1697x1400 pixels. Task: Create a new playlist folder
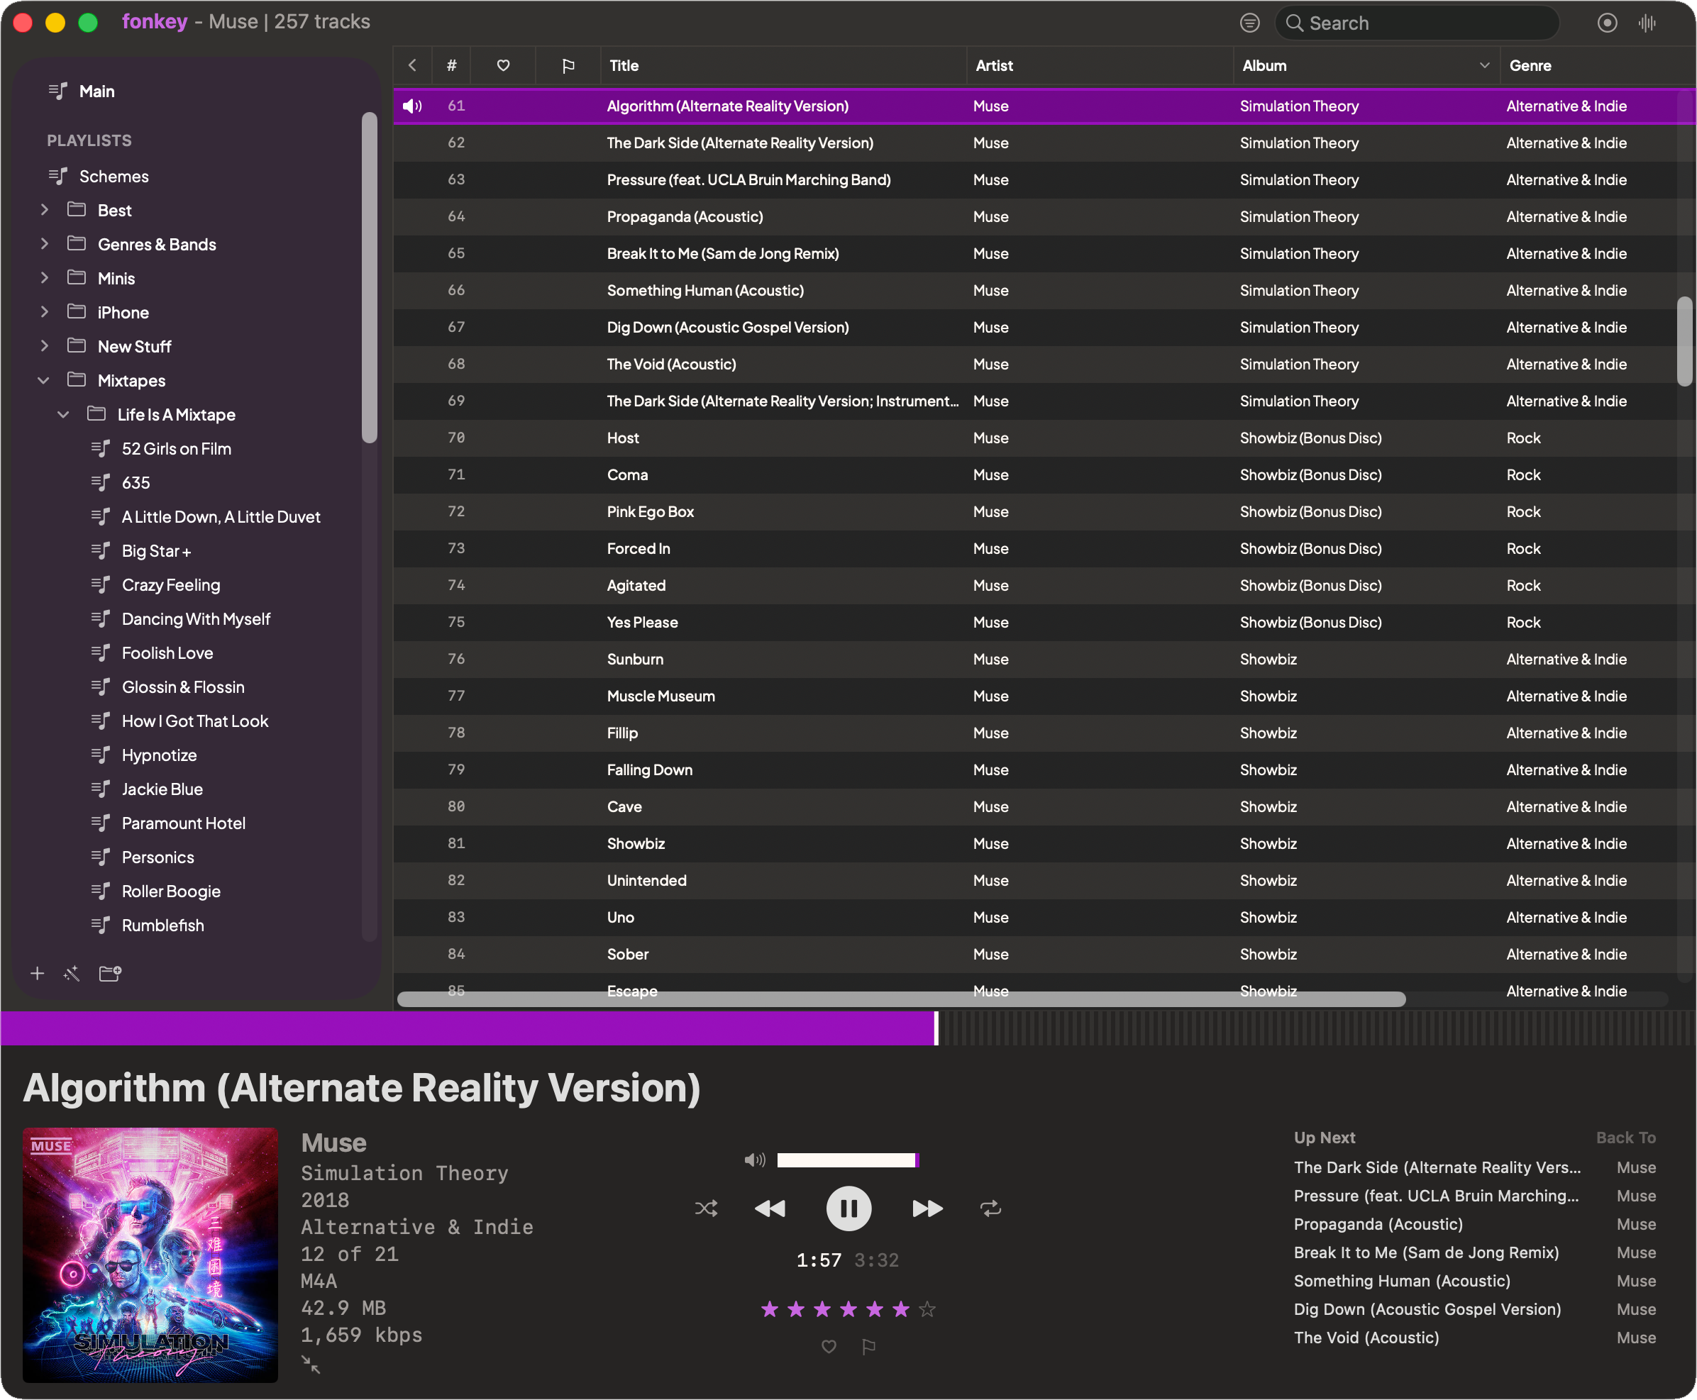point(110,973)
